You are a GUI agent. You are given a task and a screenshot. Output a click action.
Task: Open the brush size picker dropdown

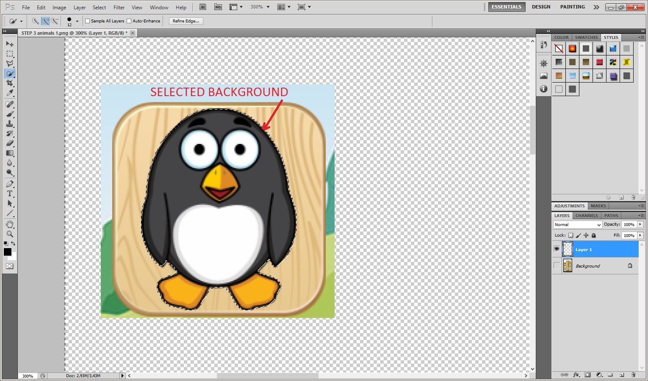(x=77, y=21)
